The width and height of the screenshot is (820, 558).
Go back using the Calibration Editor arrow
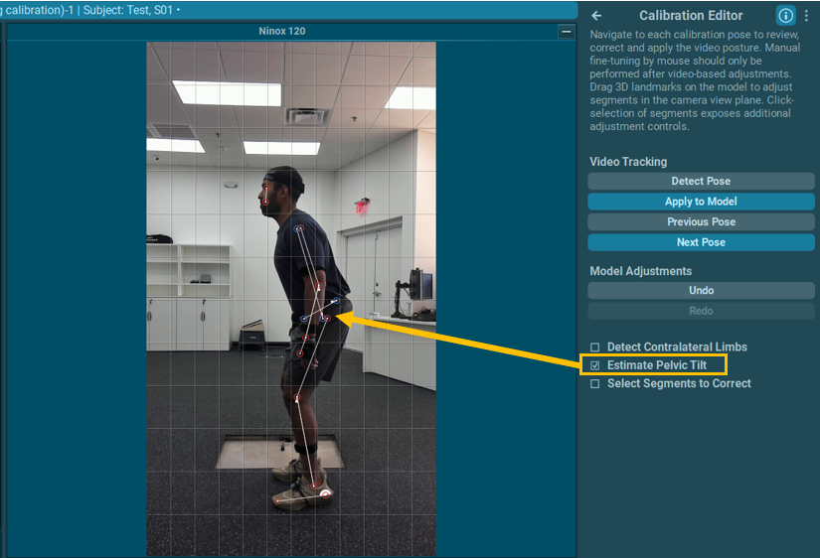(x=596, y=16)
